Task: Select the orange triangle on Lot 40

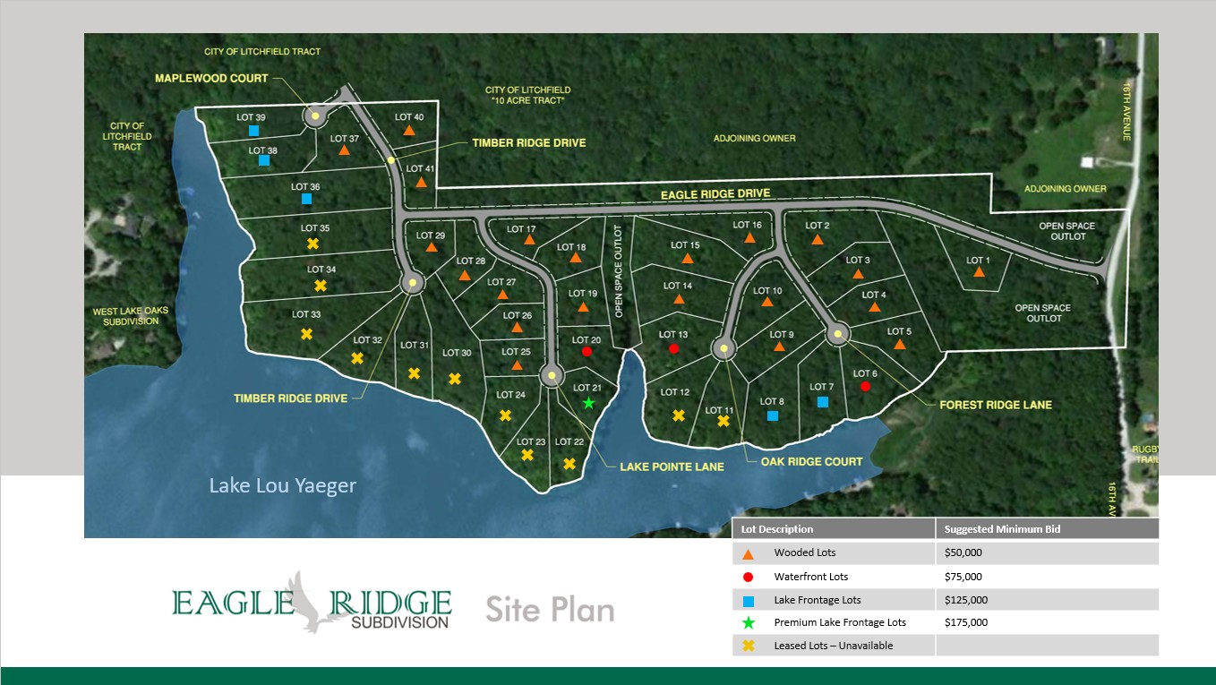Action: click(x=408, y=131)
